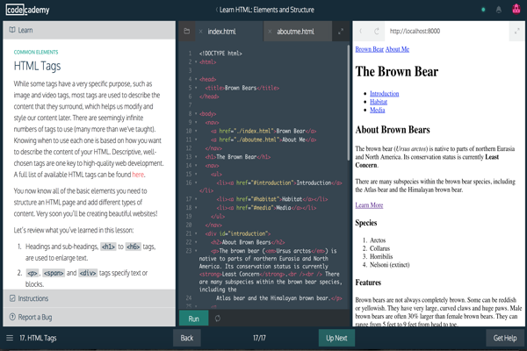Open the Brown Bear link in preview
Screen dimensions: 527x351
tap(370, 49)
